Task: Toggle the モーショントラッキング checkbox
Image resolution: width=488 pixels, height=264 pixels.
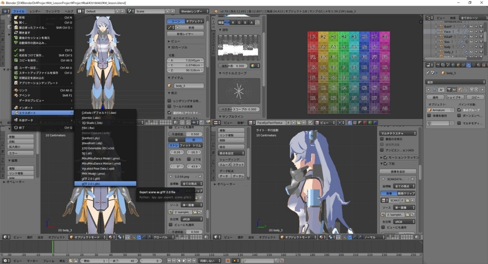Action: tap(385, 157)
